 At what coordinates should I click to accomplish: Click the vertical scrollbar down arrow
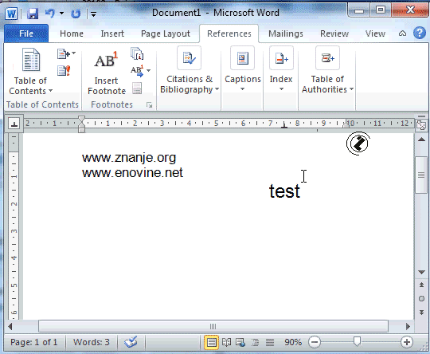pyautogui.click(x=421, y=272)
